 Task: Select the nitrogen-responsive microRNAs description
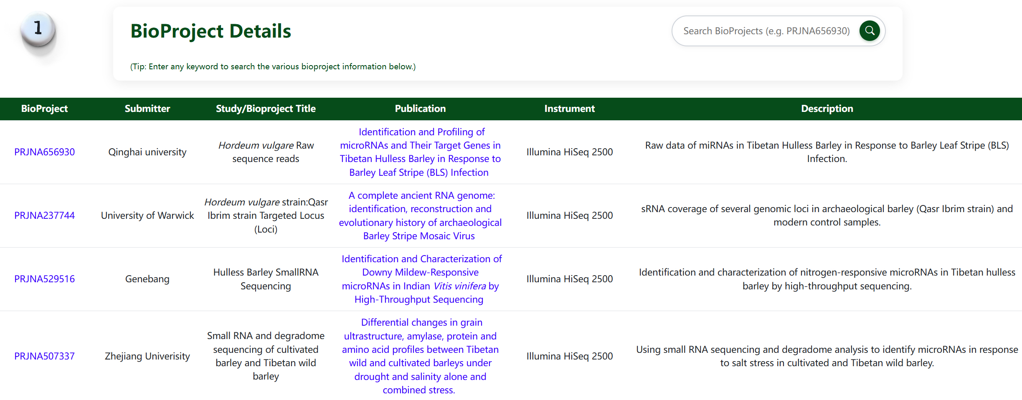pyautogui.click(x=827, y=279)
